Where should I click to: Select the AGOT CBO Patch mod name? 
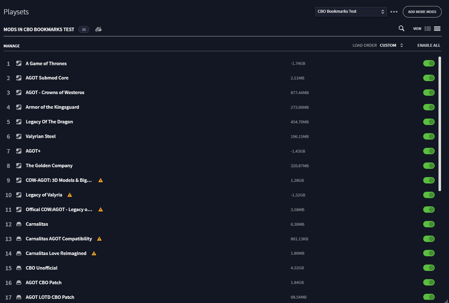pyautogui.click(x=44, y=283)
